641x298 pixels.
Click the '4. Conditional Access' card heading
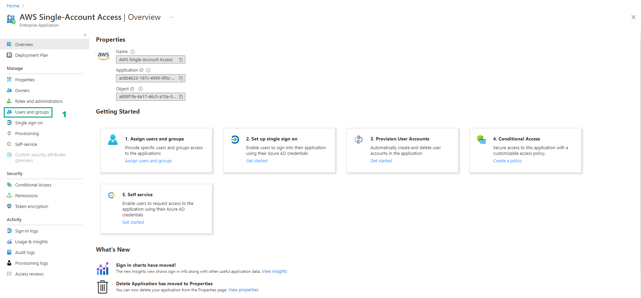click(516, 139)
